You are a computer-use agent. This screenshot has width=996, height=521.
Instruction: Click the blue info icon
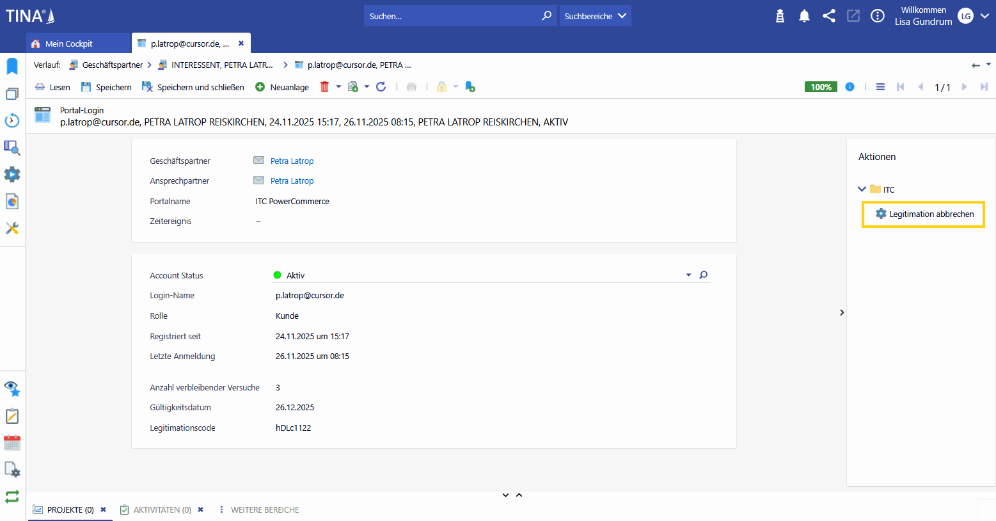coord(850,87)
